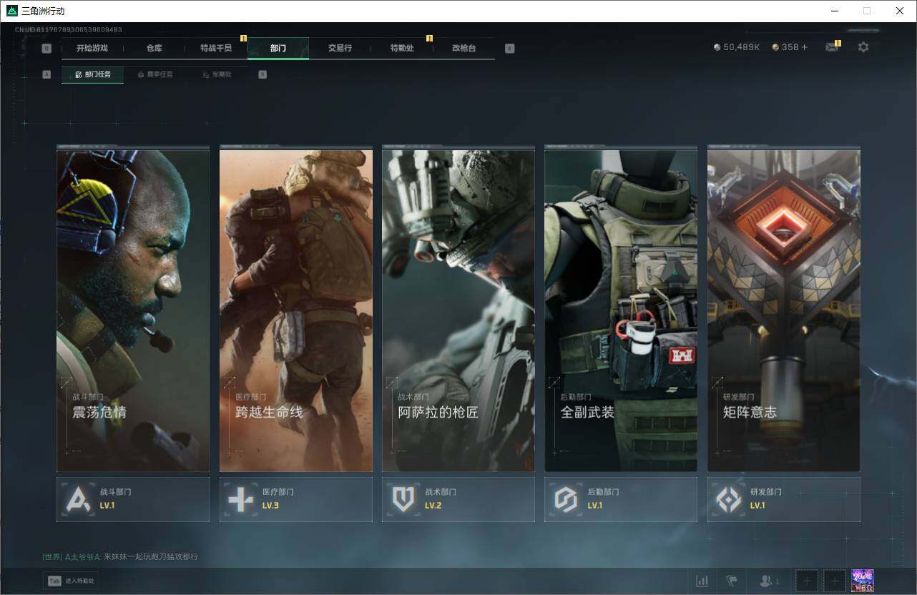Select the 改枪台 tab
This screenshot has width=917, height=595.
[x=464, y=48]
